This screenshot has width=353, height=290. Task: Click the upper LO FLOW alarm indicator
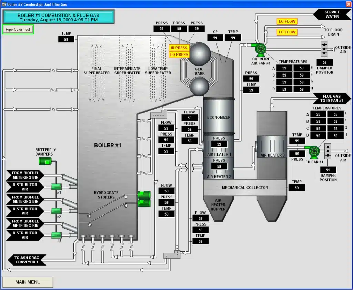287,21
